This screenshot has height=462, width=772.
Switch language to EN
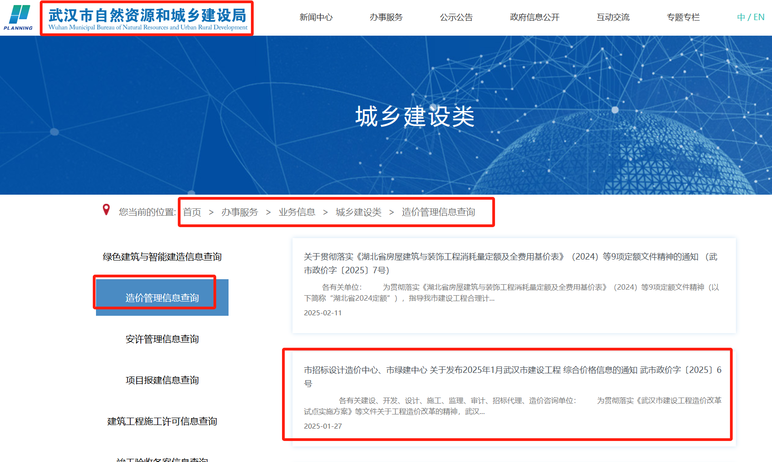[759, 17]
